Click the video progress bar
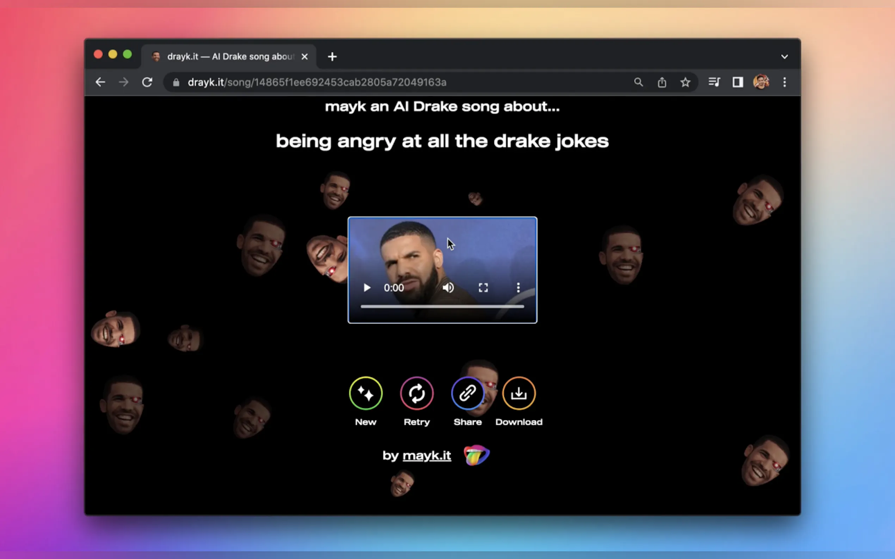Viewport: 895px width, 559px height. coord(442,307)
